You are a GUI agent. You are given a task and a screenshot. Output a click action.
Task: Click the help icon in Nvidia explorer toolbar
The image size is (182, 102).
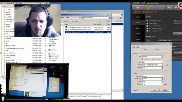pyautogui.click(x=109, y=21)
